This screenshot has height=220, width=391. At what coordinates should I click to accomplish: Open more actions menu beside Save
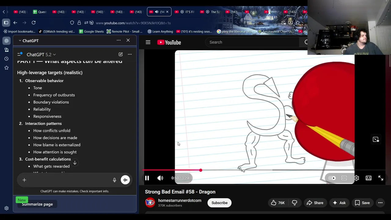[380, 203]
